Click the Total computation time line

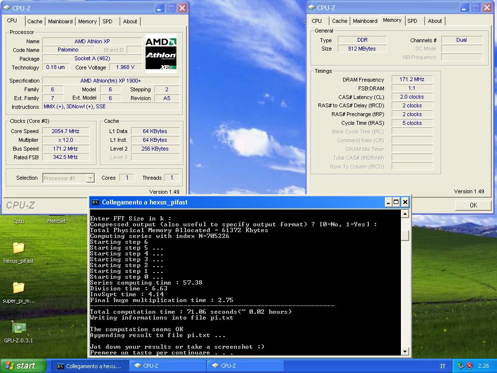click(x=190, y=312)
